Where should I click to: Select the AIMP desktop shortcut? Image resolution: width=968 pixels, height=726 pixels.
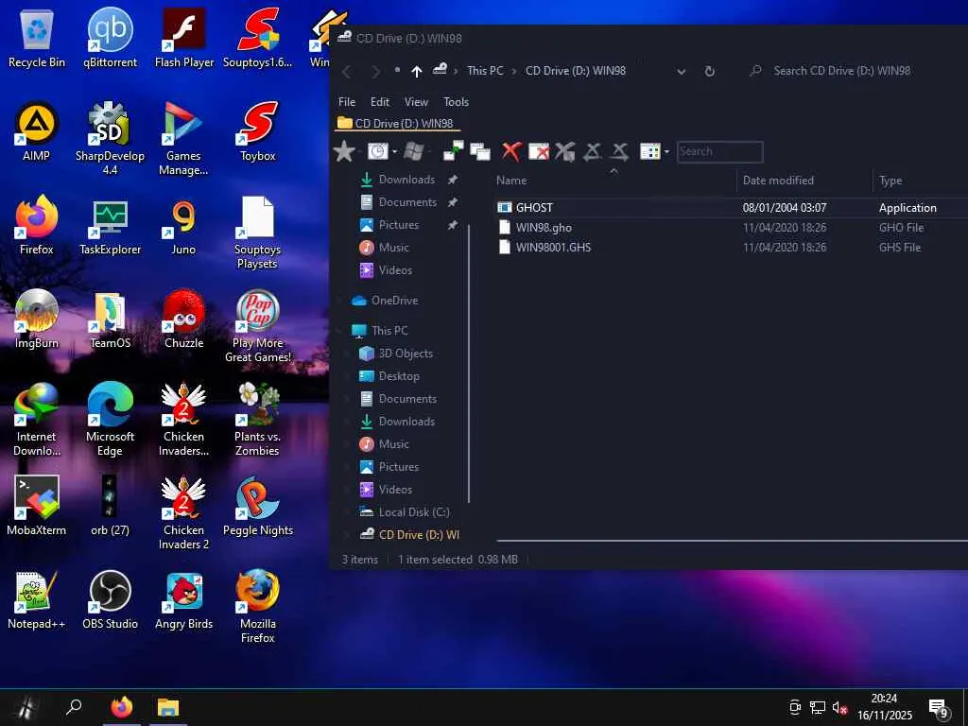click(37, 132)
